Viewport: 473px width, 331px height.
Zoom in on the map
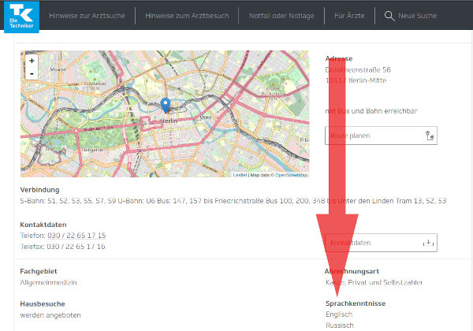click(x=32, y=61)
